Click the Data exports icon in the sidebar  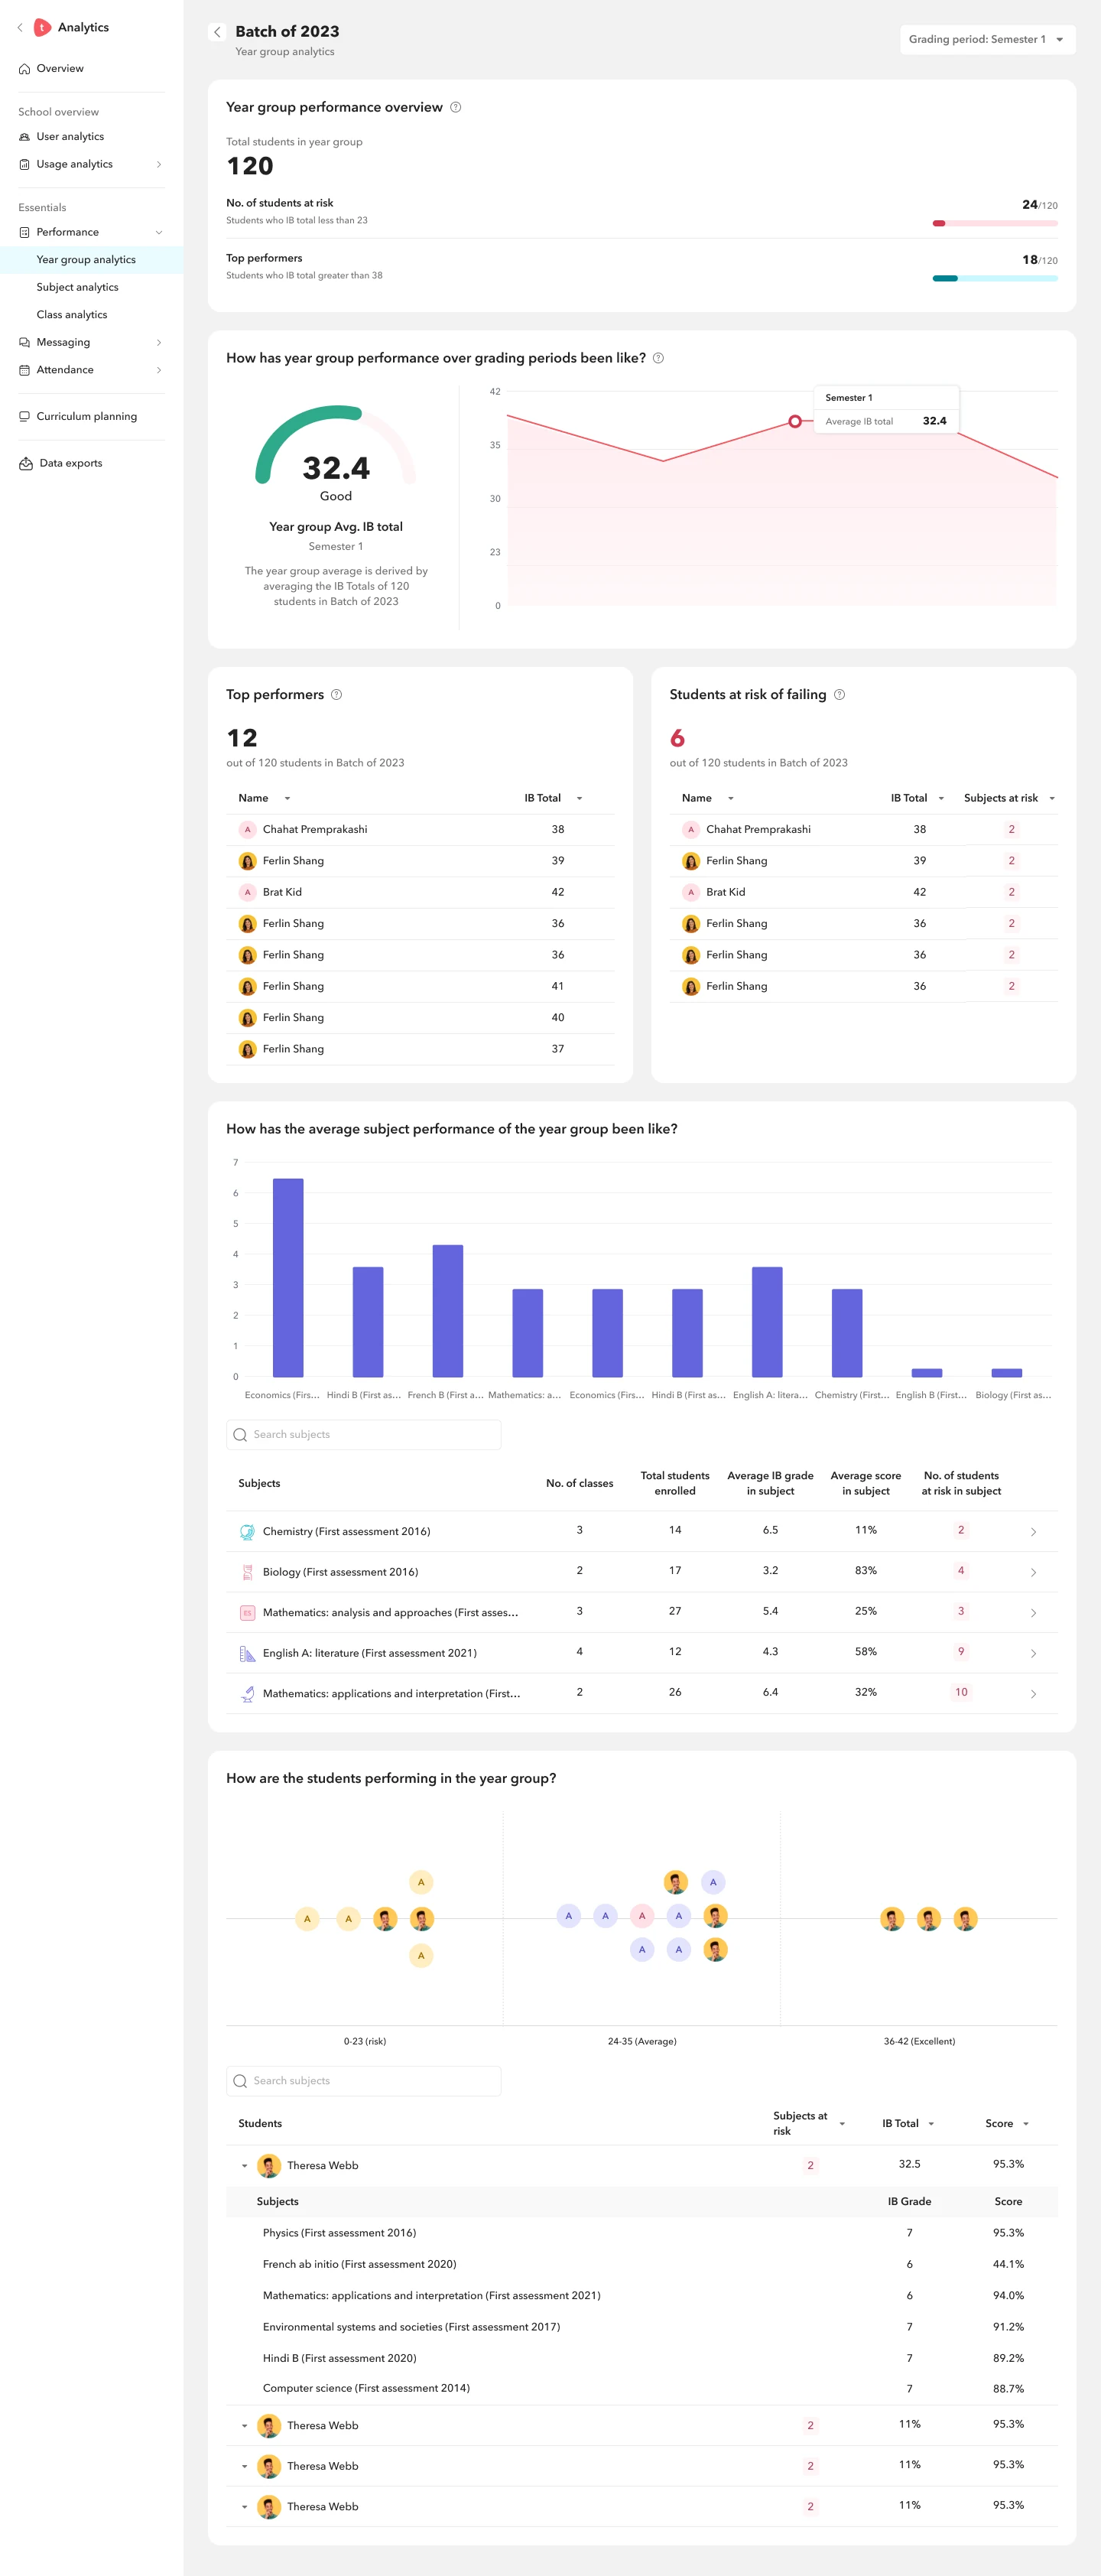point(26,463)
